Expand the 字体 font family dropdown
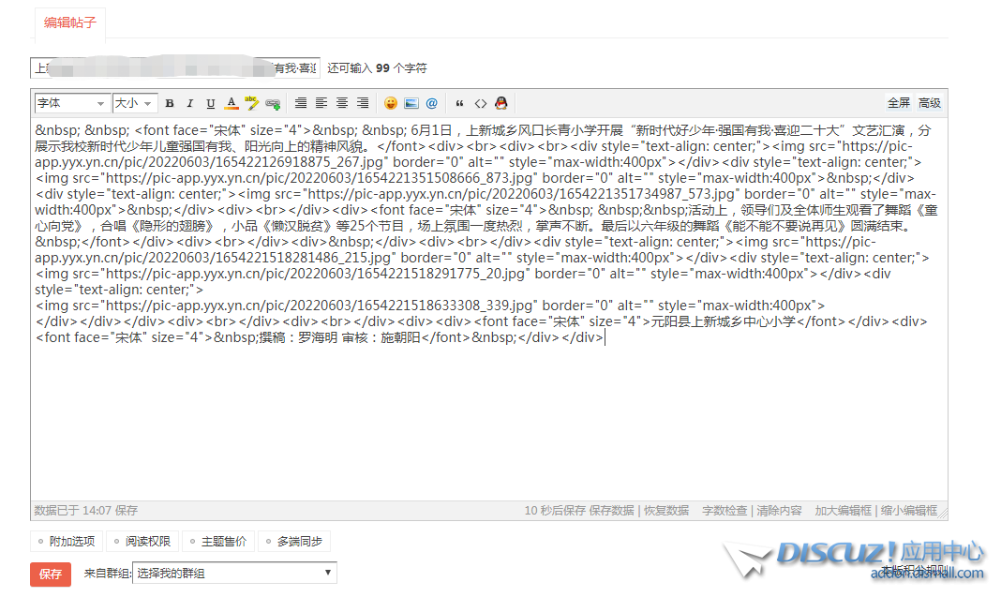This screenshot has width=1001, height=597. click(x=71, y=103)
